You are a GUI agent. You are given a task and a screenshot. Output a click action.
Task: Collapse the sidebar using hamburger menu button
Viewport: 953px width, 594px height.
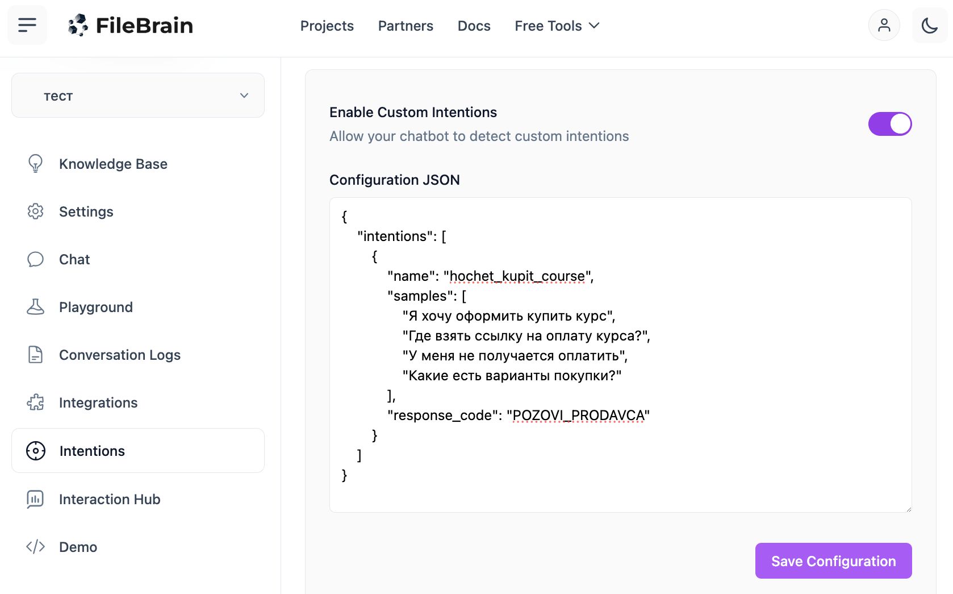pyautogui.click(x=27, y=25)
